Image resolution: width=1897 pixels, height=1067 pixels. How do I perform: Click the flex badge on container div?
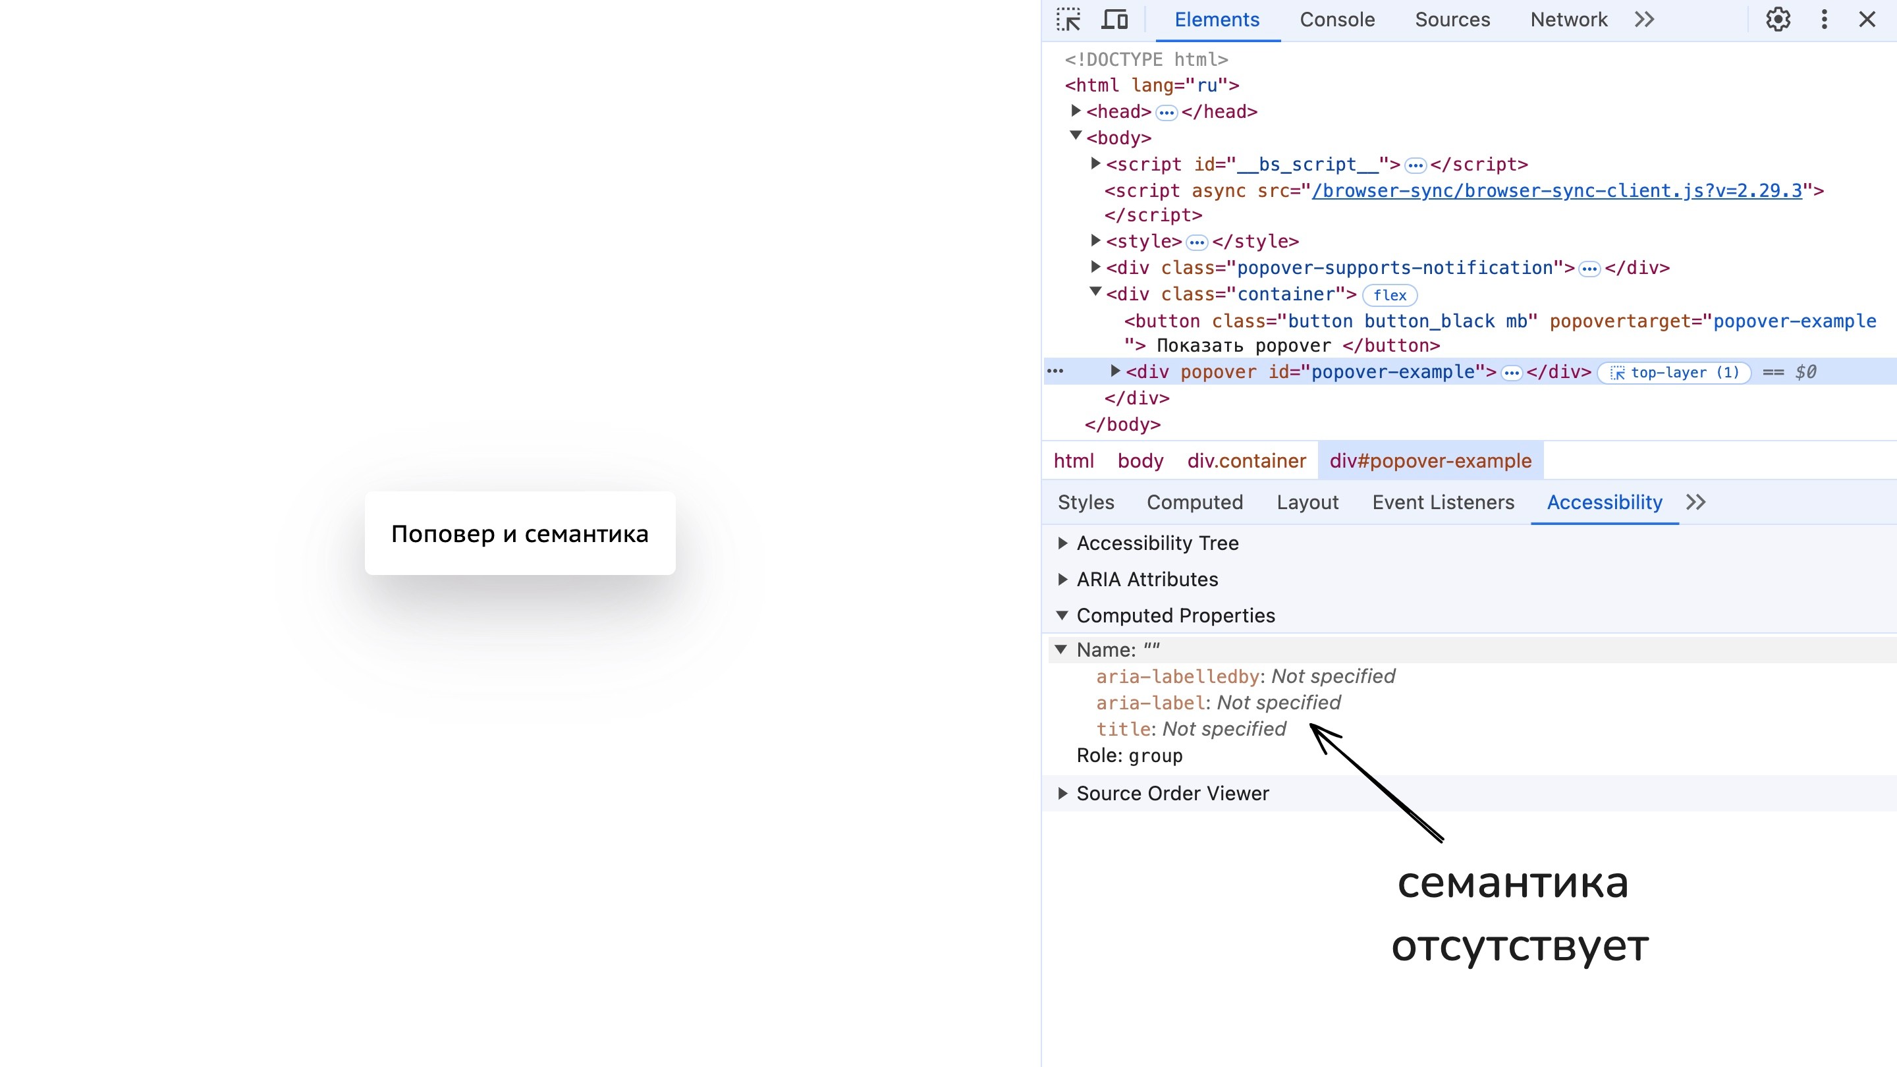point(1390,295)
